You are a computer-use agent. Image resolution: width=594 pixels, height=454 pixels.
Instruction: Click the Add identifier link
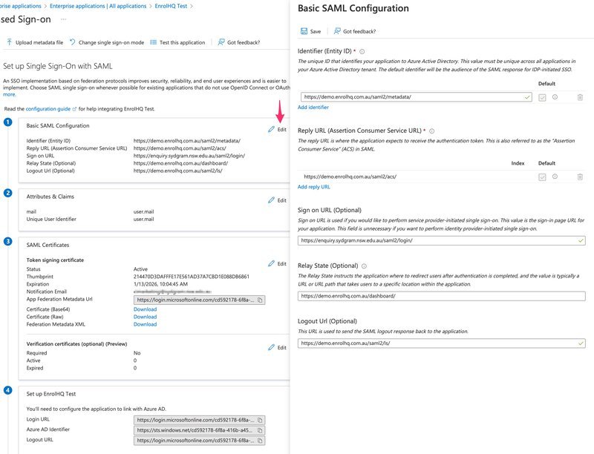tap(312, 105)
